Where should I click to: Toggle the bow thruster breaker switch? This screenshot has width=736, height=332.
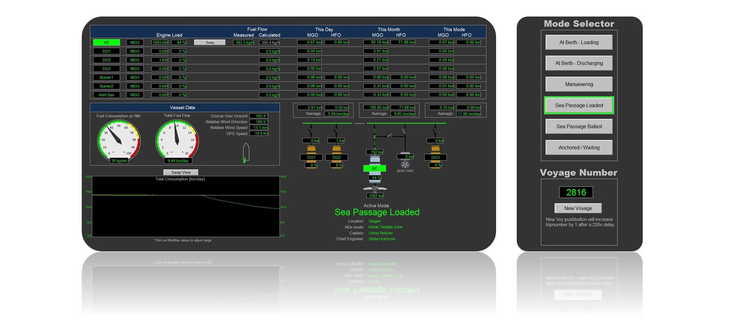point(404,131)
